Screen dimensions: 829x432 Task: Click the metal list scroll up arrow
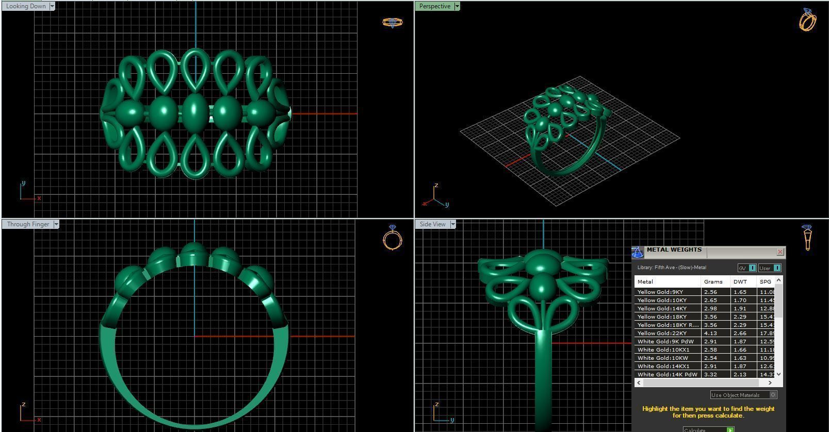coord(779,280)
